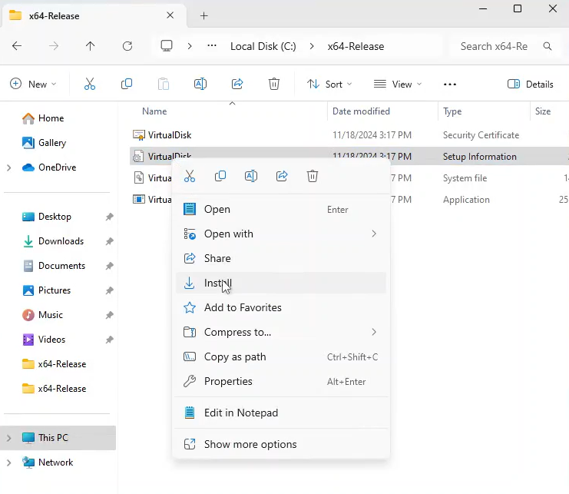Click the search magnifier icon
Image resolution: width=569 pixels, height=494 pixels.
click(547, 46)
